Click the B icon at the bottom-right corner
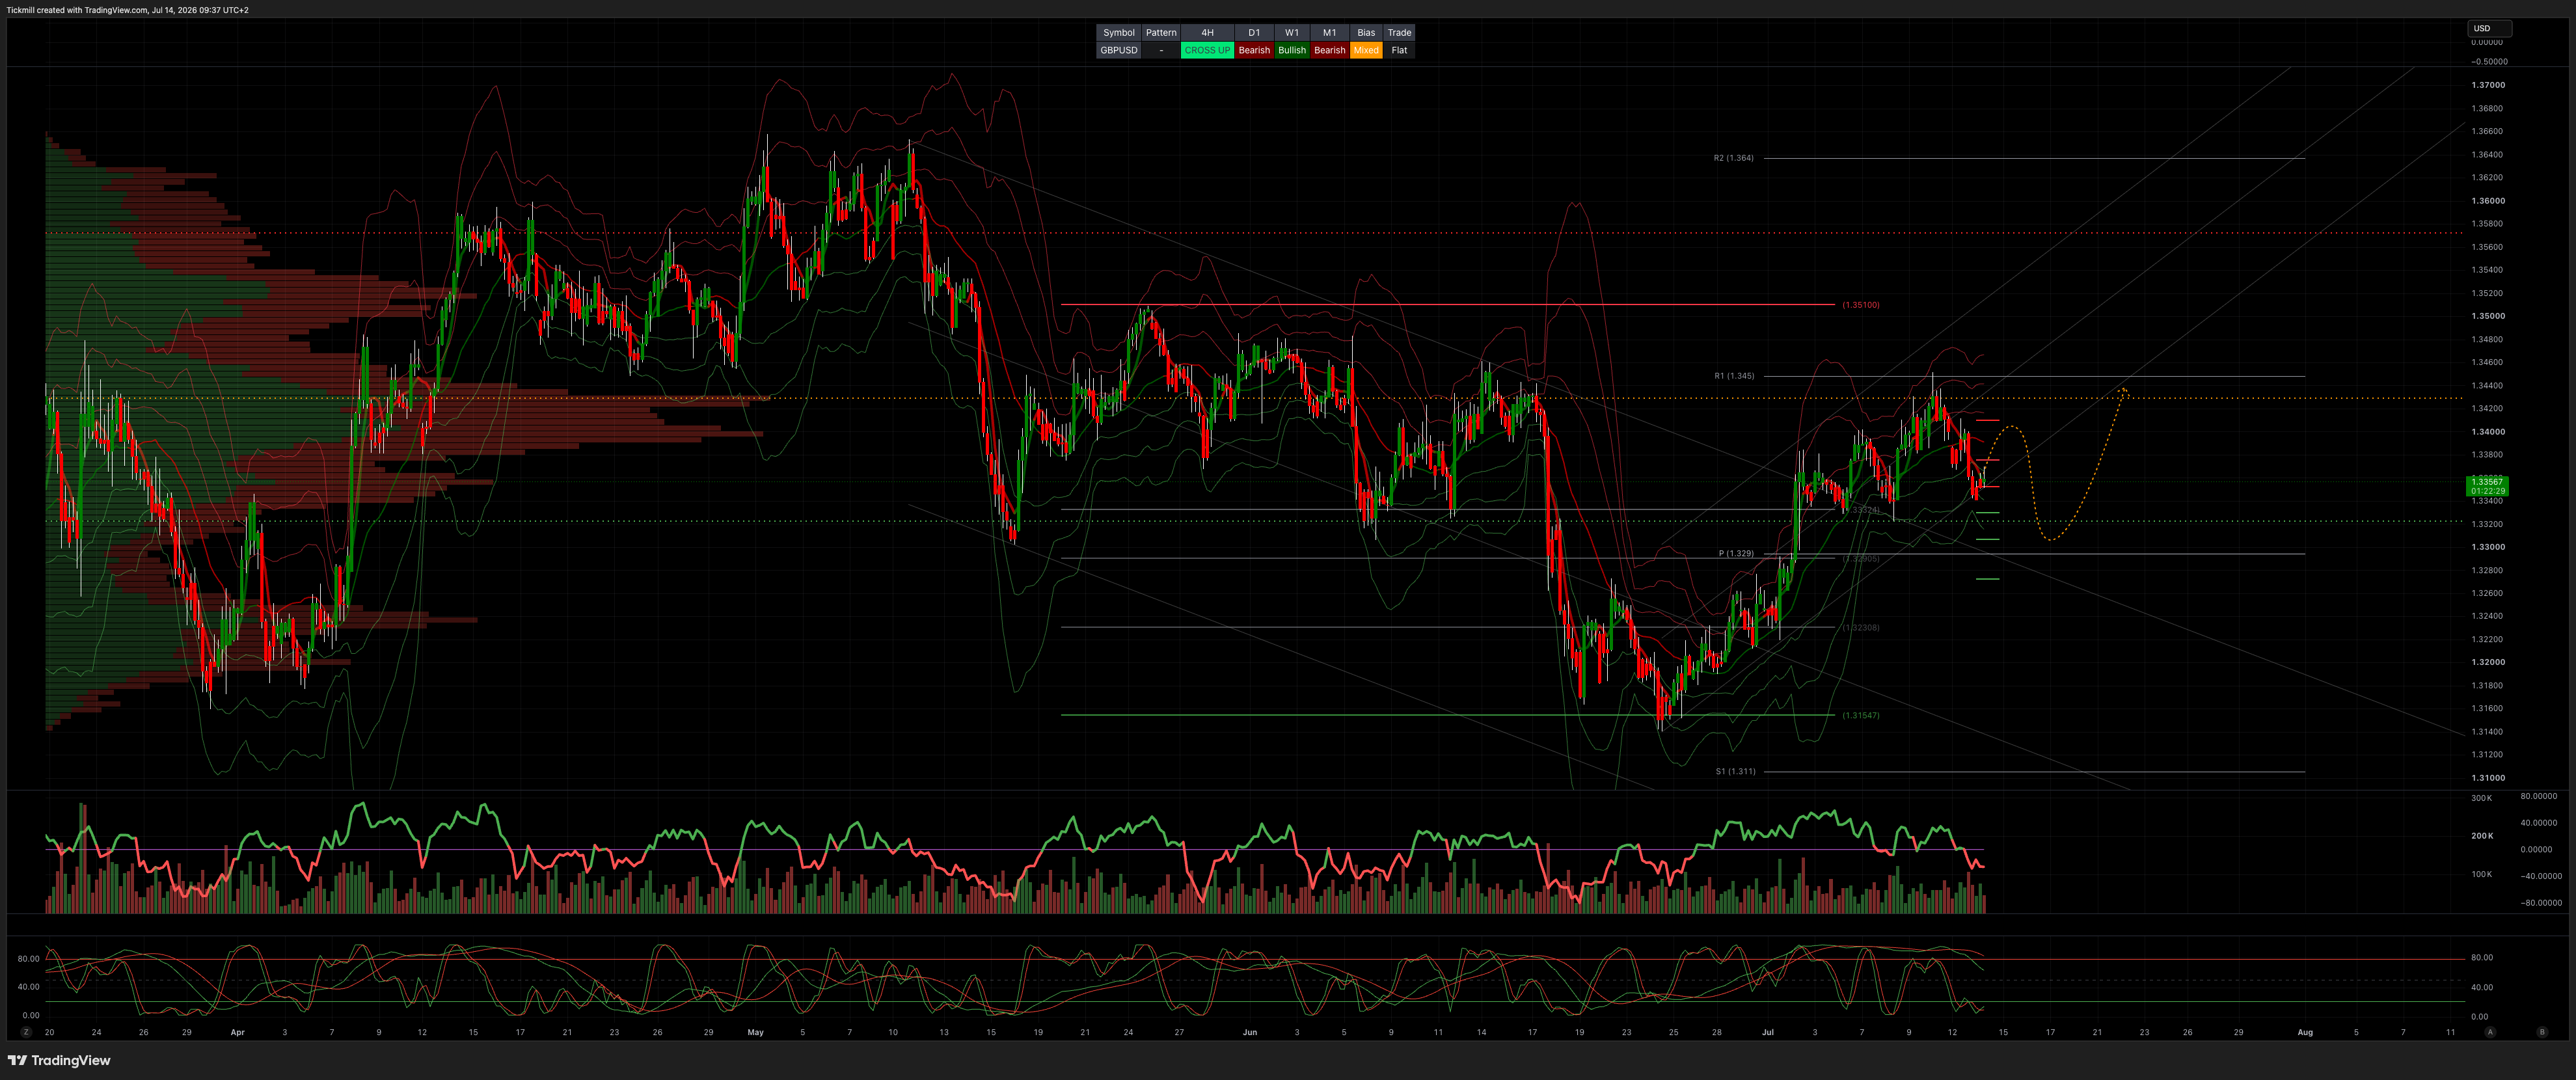Screen dimensions: 2576x1080 pos(2542,1032)
